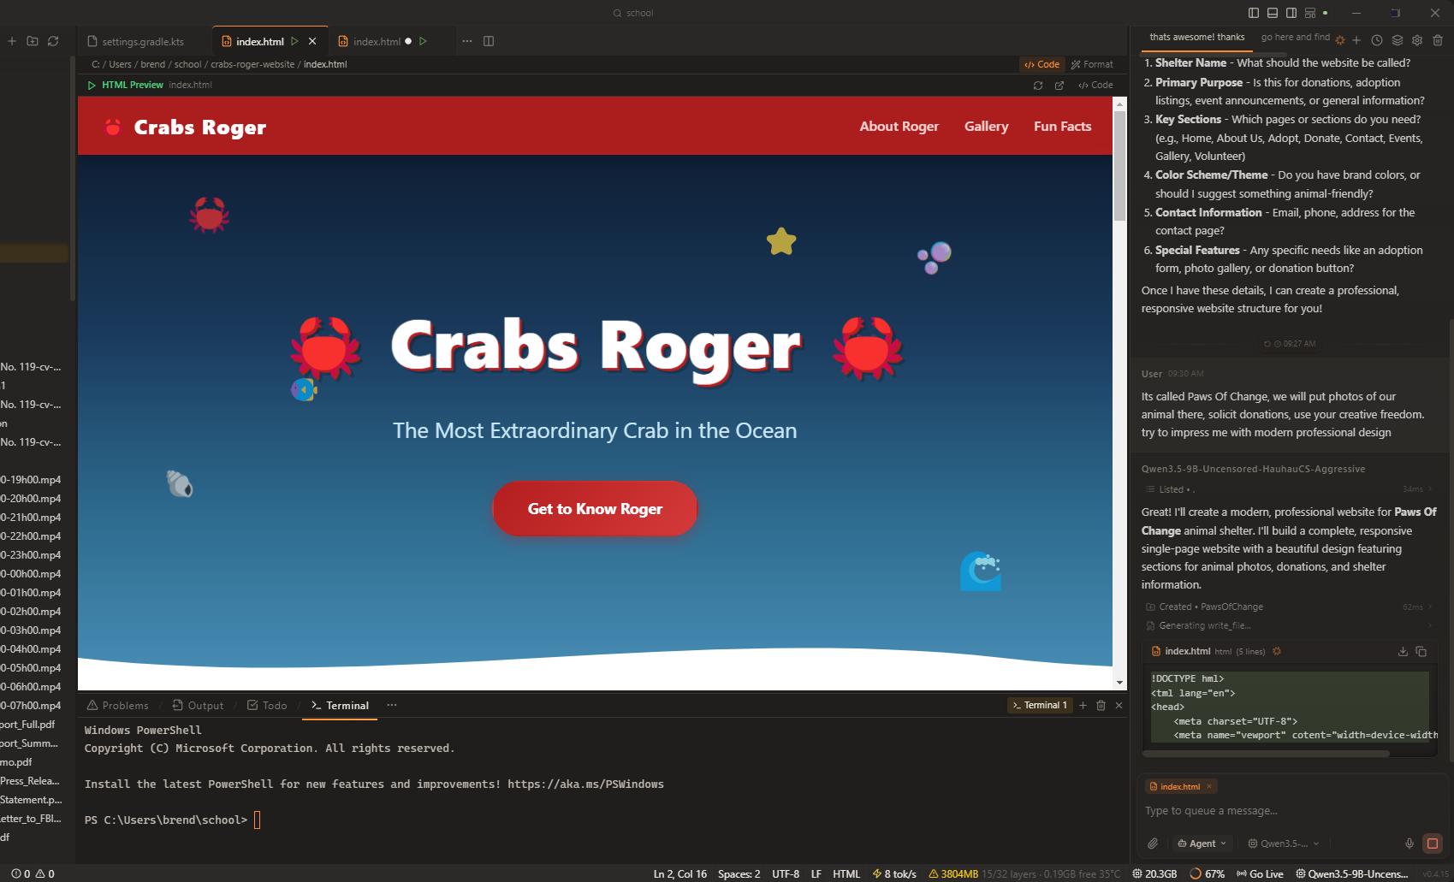The image size is (1454, 882).
Task: Open chat history clock icon
Action: (1377, 40)
